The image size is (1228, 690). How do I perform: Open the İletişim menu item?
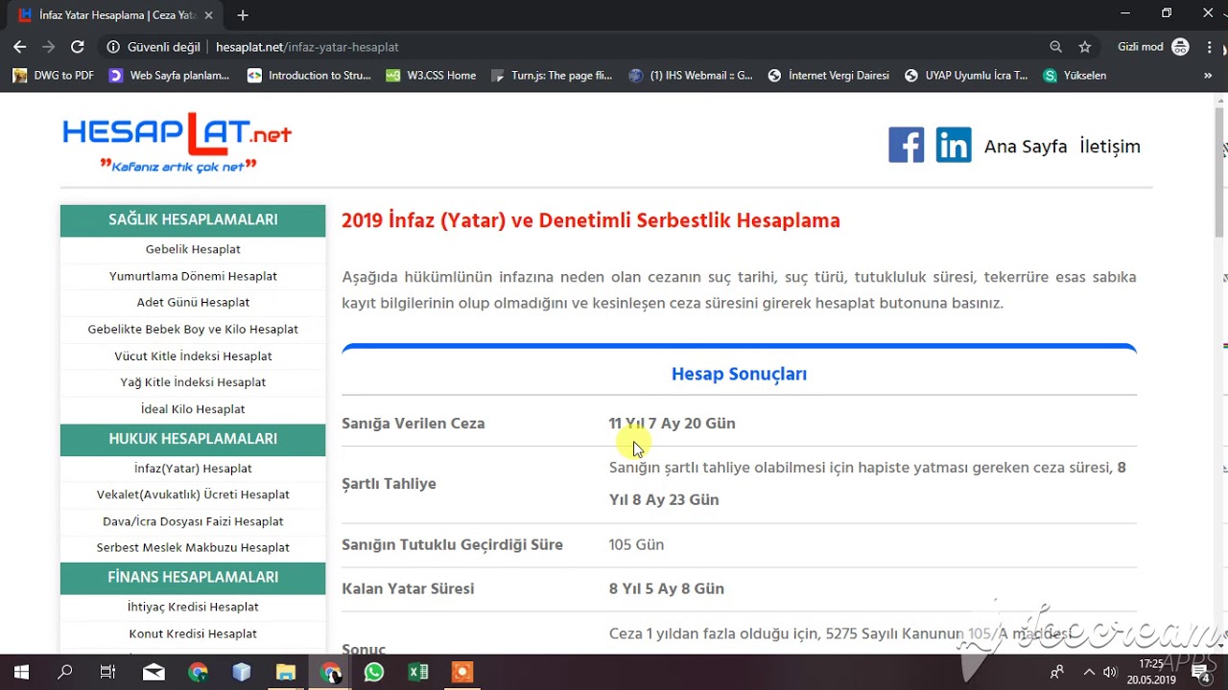[x=1110, y=147]
